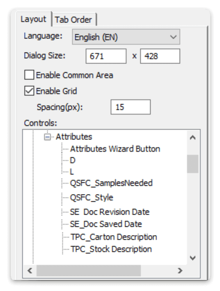Select Attributes Wizard Button in tree
This screenshot has height=291, width=220.
(115, 149)
